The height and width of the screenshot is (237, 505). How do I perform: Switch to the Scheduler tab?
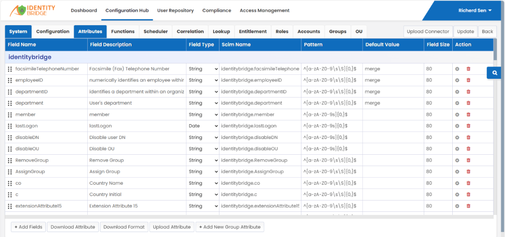[x=155, y=32]
